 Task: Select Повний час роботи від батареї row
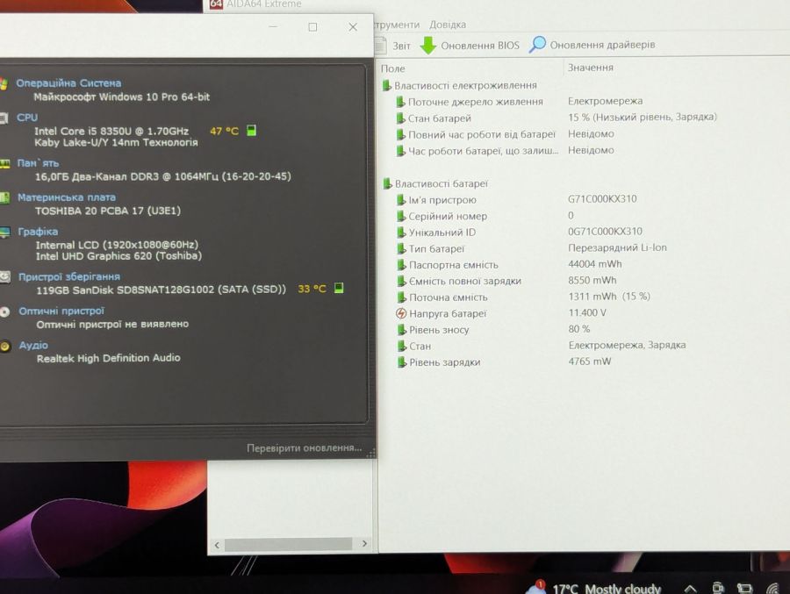[x=476, y=134]
